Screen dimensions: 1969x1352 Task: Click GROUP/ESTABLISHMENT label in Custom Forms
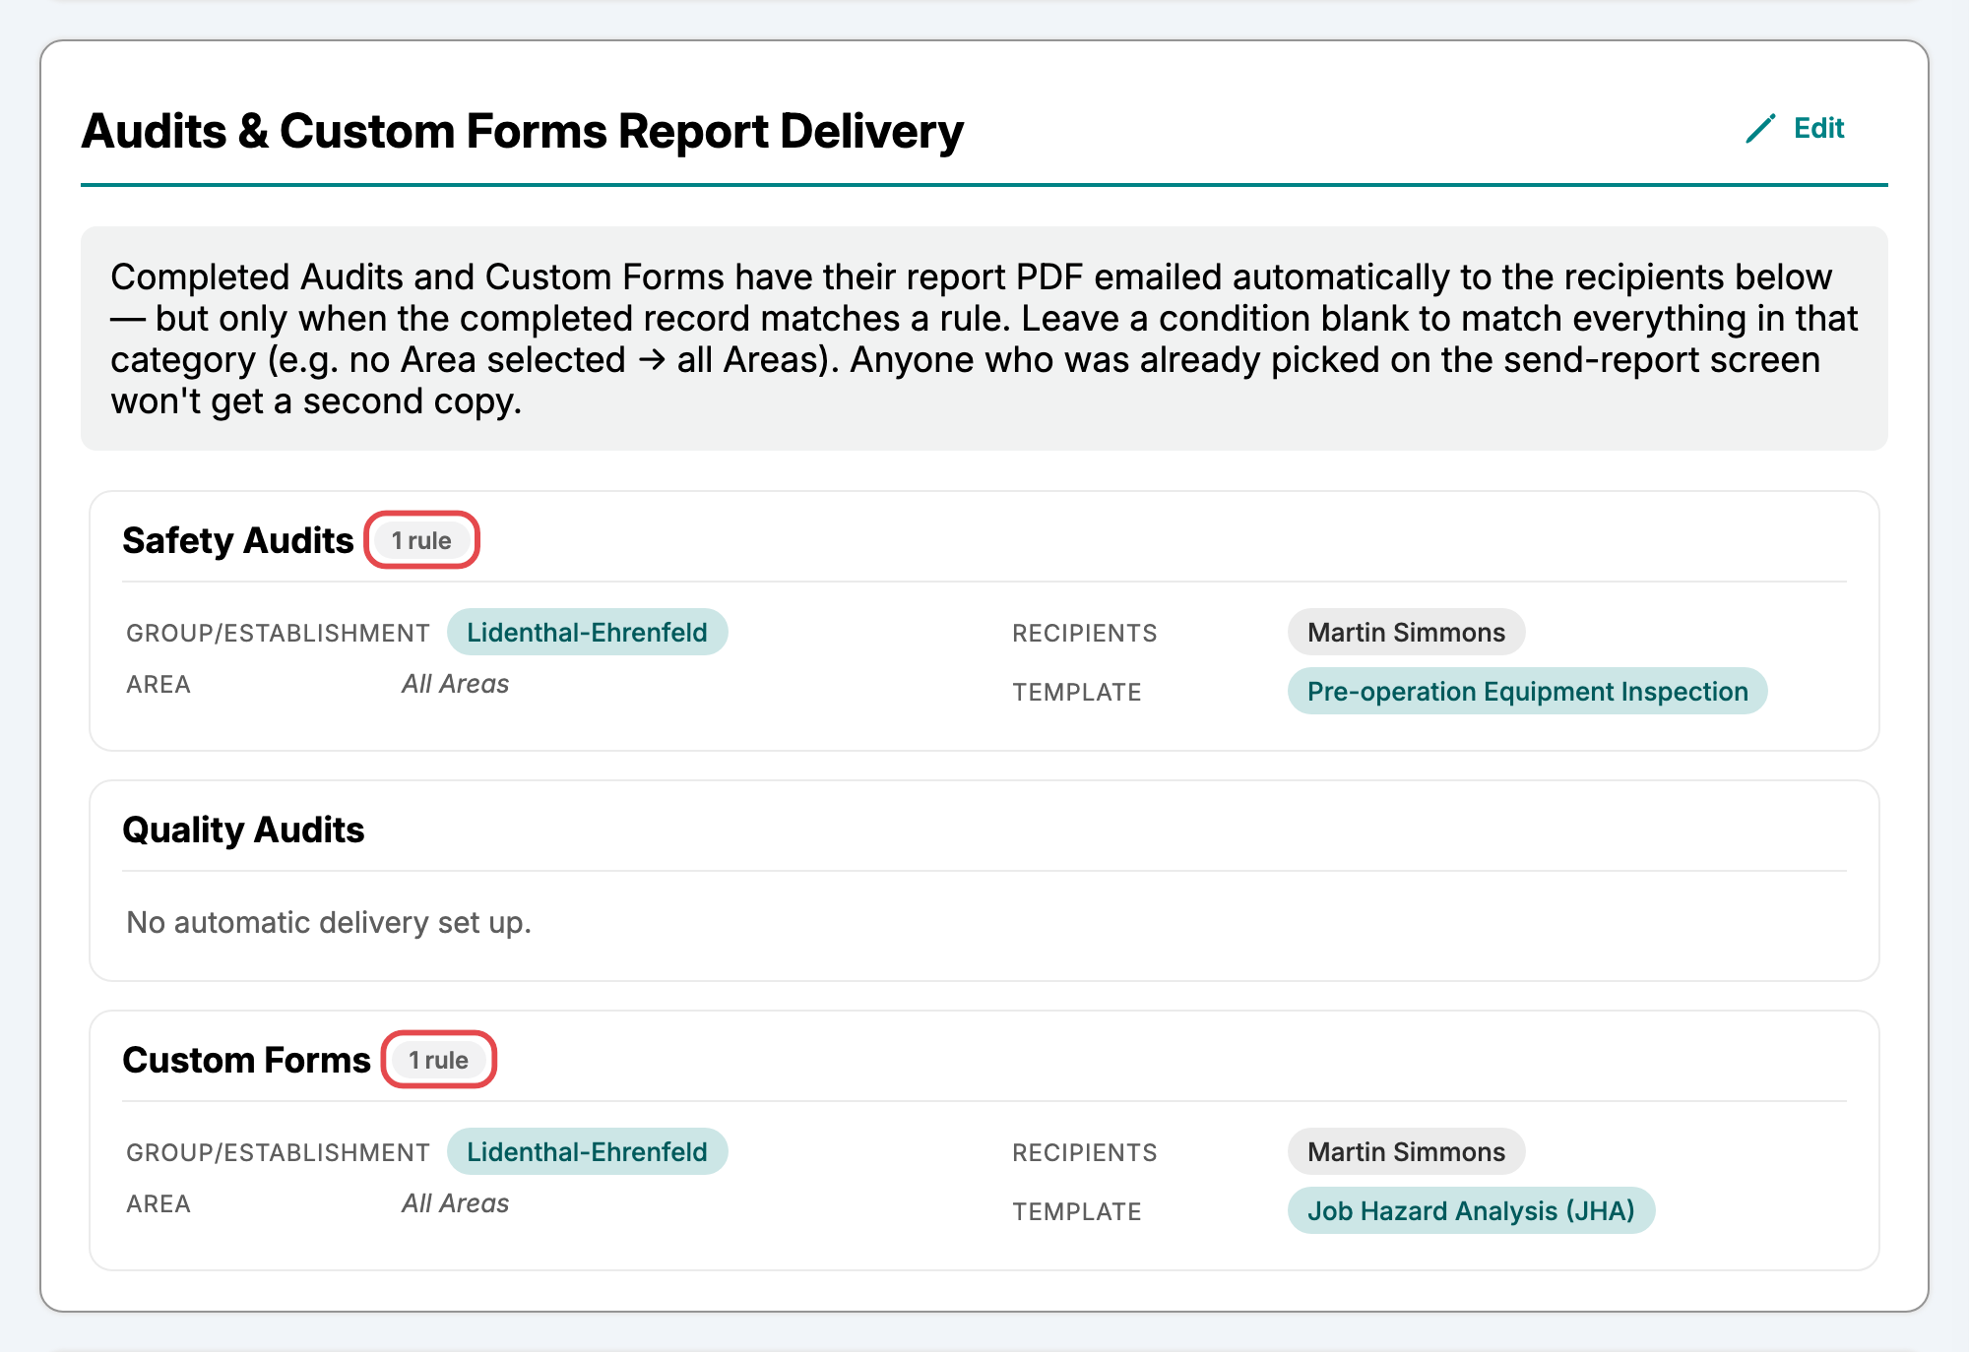point(278,1152)
